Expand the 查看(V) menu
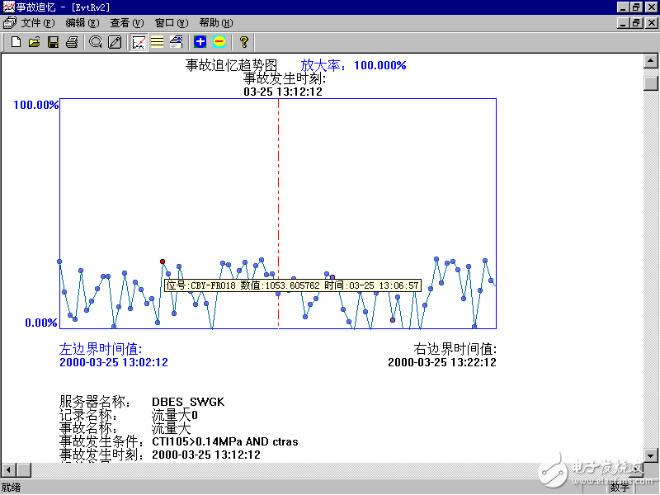The height and width of the screenshot is (495, 660). [126, 23]
